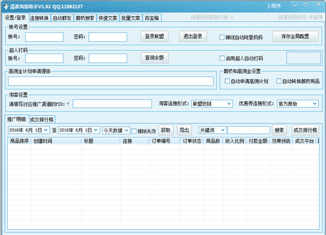
Task: Open 优惠券连接形式 dropdown showing 官方原始
Action: [x=314, y=103]
